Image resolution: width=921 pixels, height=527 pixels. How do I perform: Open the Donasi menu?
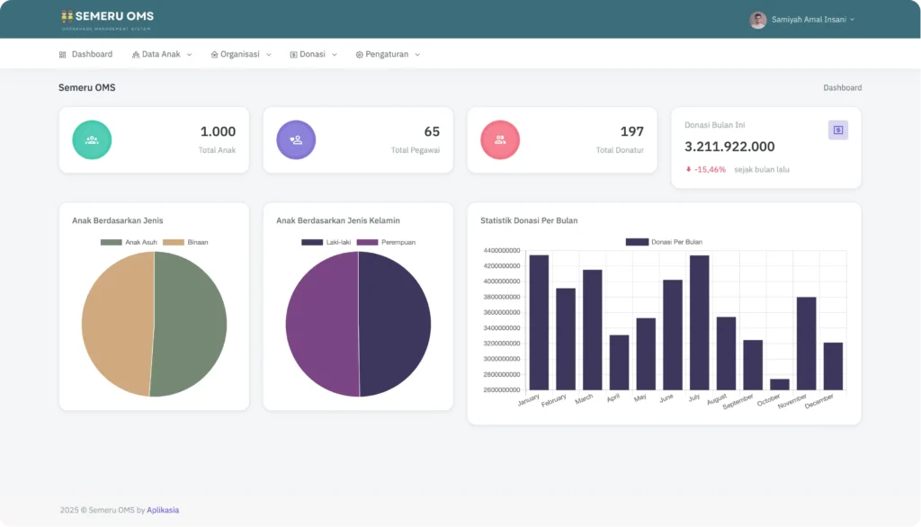pyautogui.click(x=313, y=55)
